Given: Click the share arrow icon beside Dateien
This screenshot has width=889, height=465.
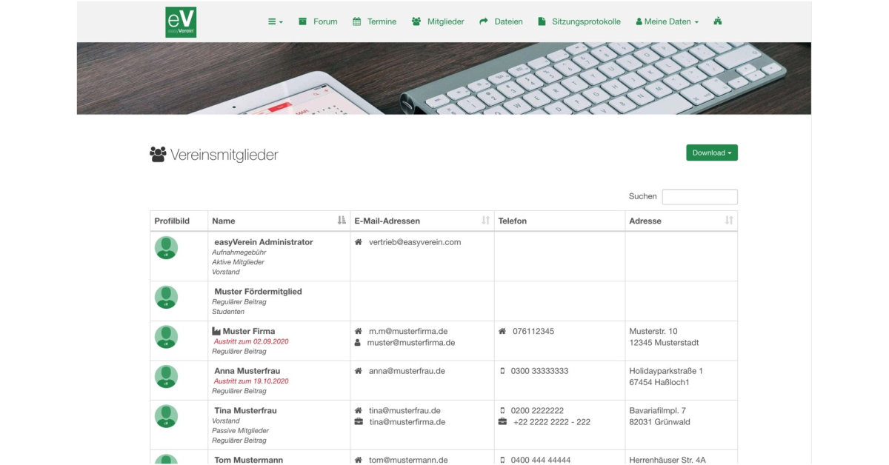Looking at the screenshot, I should [x=484, y=21].
